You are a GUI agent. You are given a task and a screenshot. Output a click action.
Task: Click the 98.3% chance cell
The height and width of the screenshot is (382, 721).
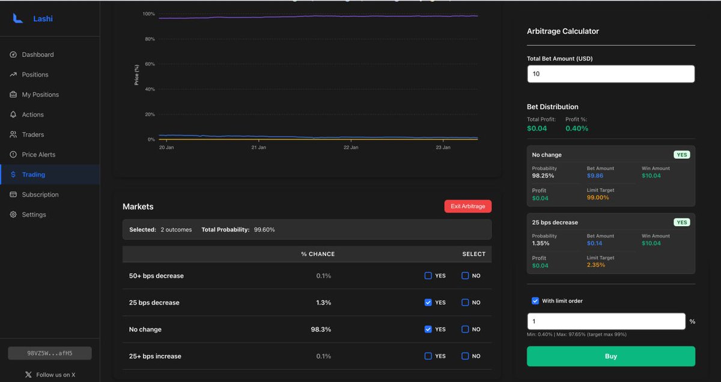(321, 329)
